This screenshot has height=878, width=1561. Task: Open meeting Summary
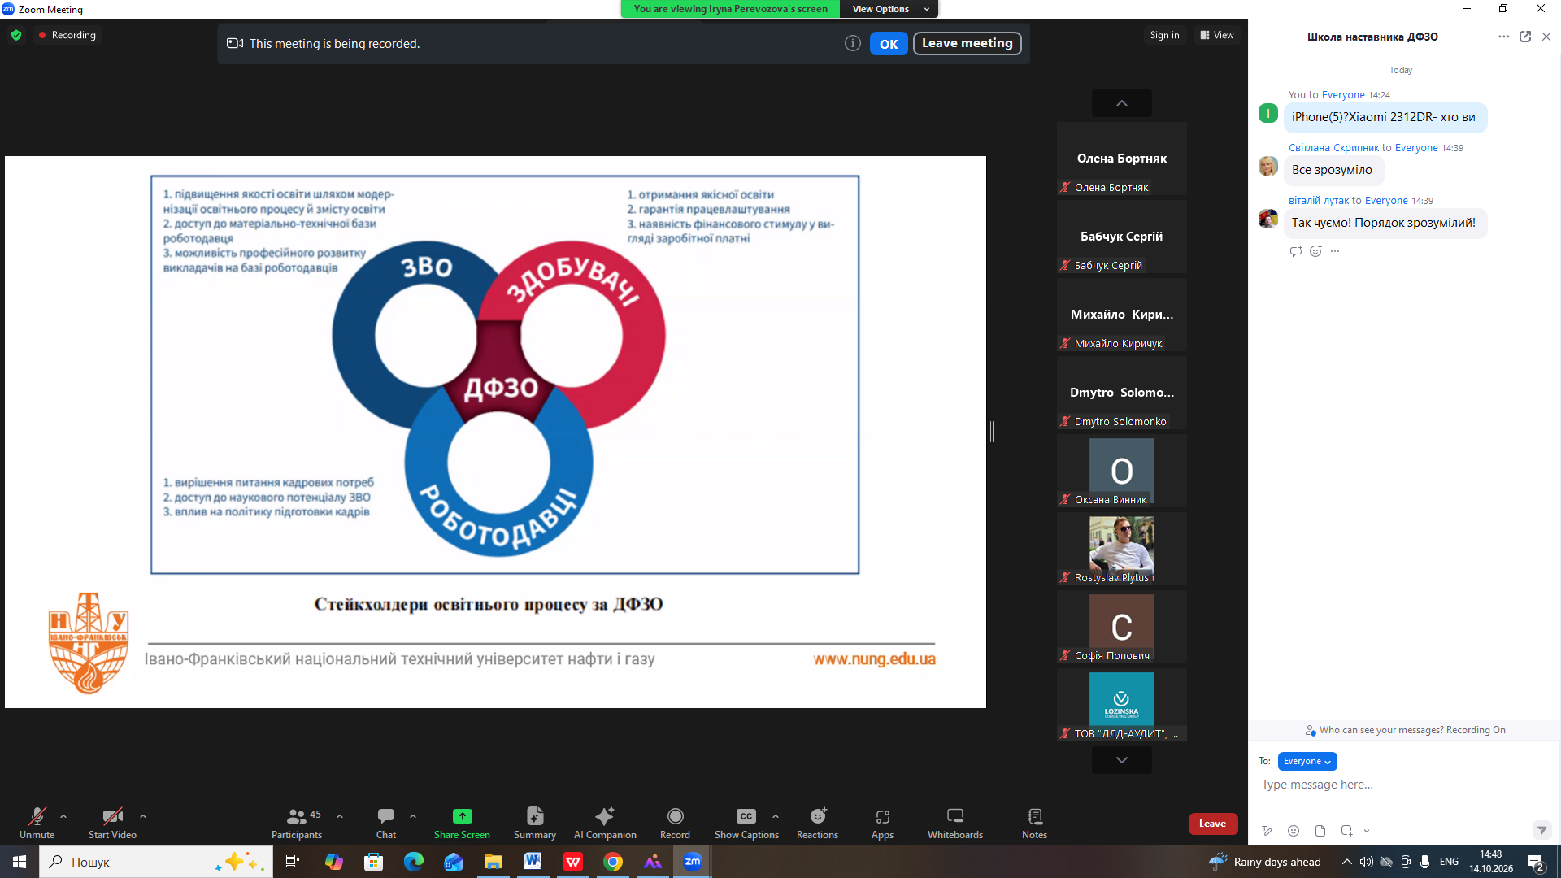point(535,823)
